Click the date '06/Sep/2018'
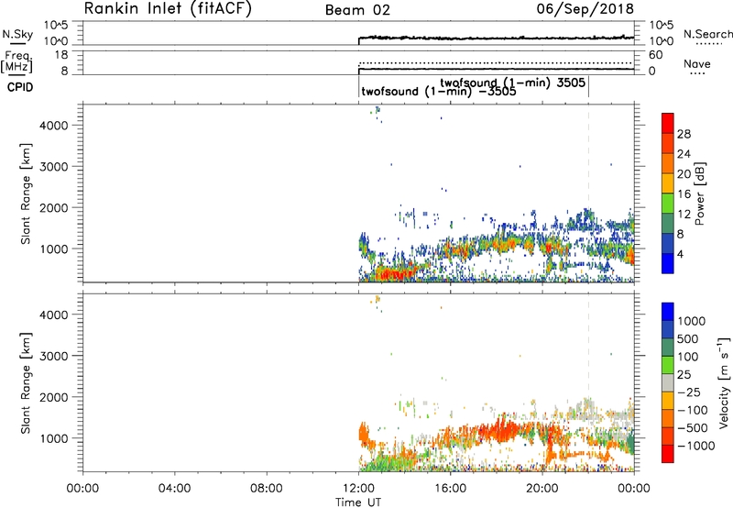Screen dimensions: 733x508 (x=585, y=8)
